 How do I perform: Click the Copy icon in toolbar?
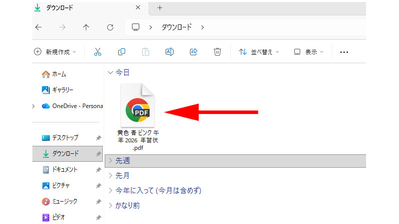(x=122, y=52)
